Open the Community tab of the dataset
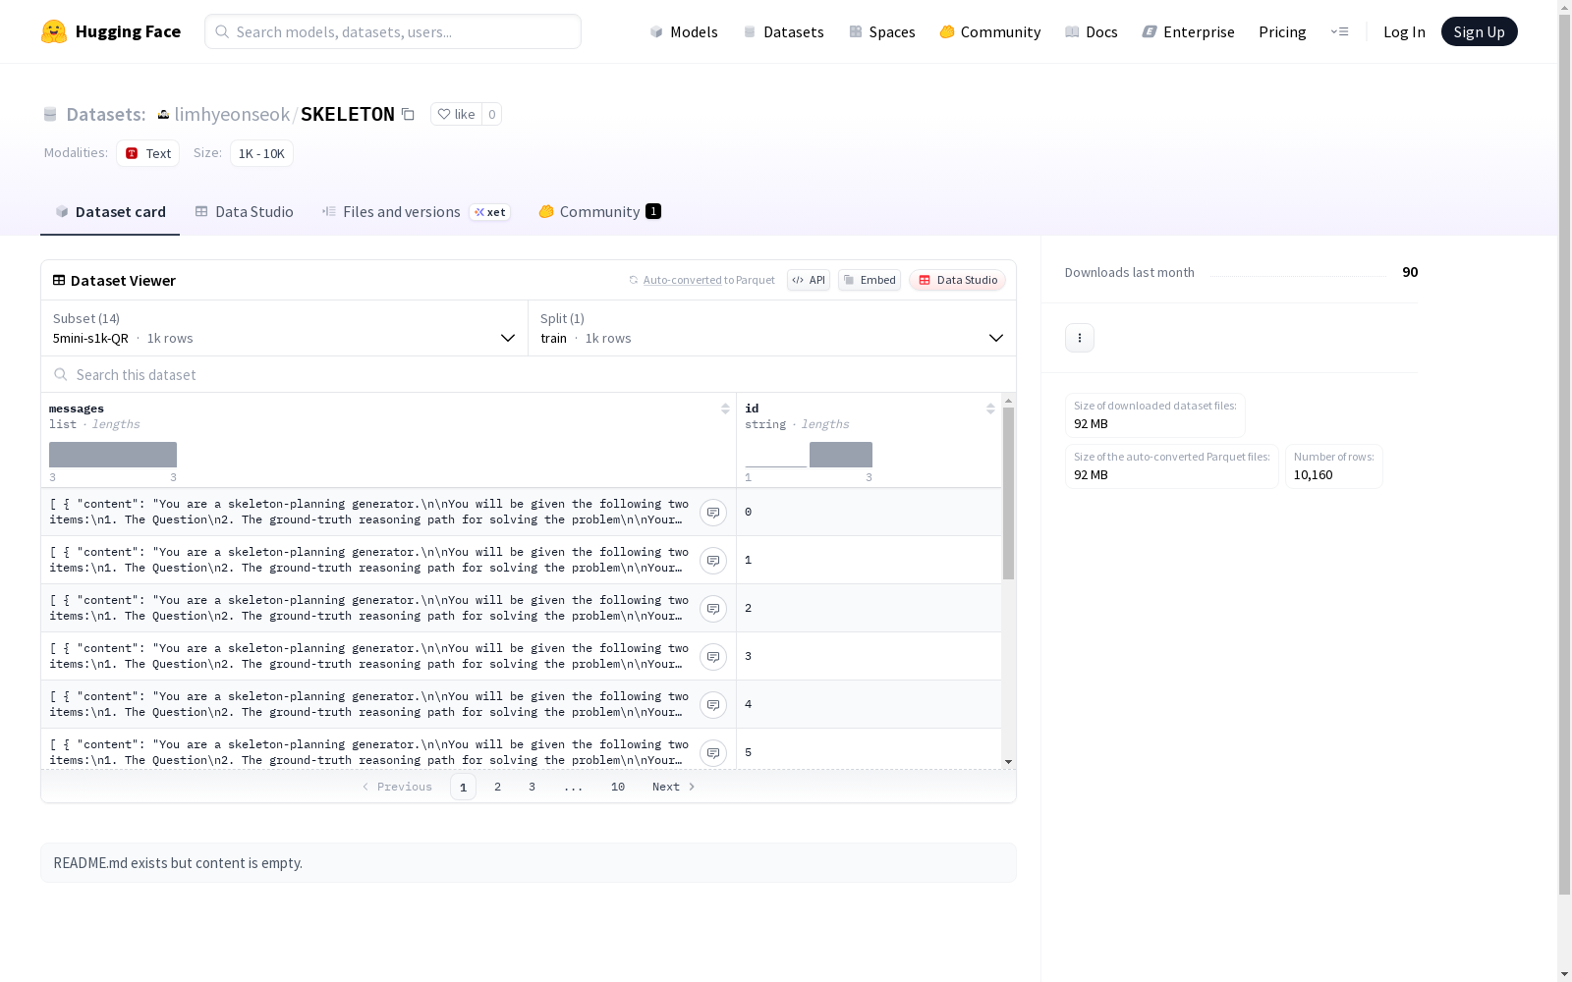Viewport: 1572px width, 982px height. coord(599,212)
